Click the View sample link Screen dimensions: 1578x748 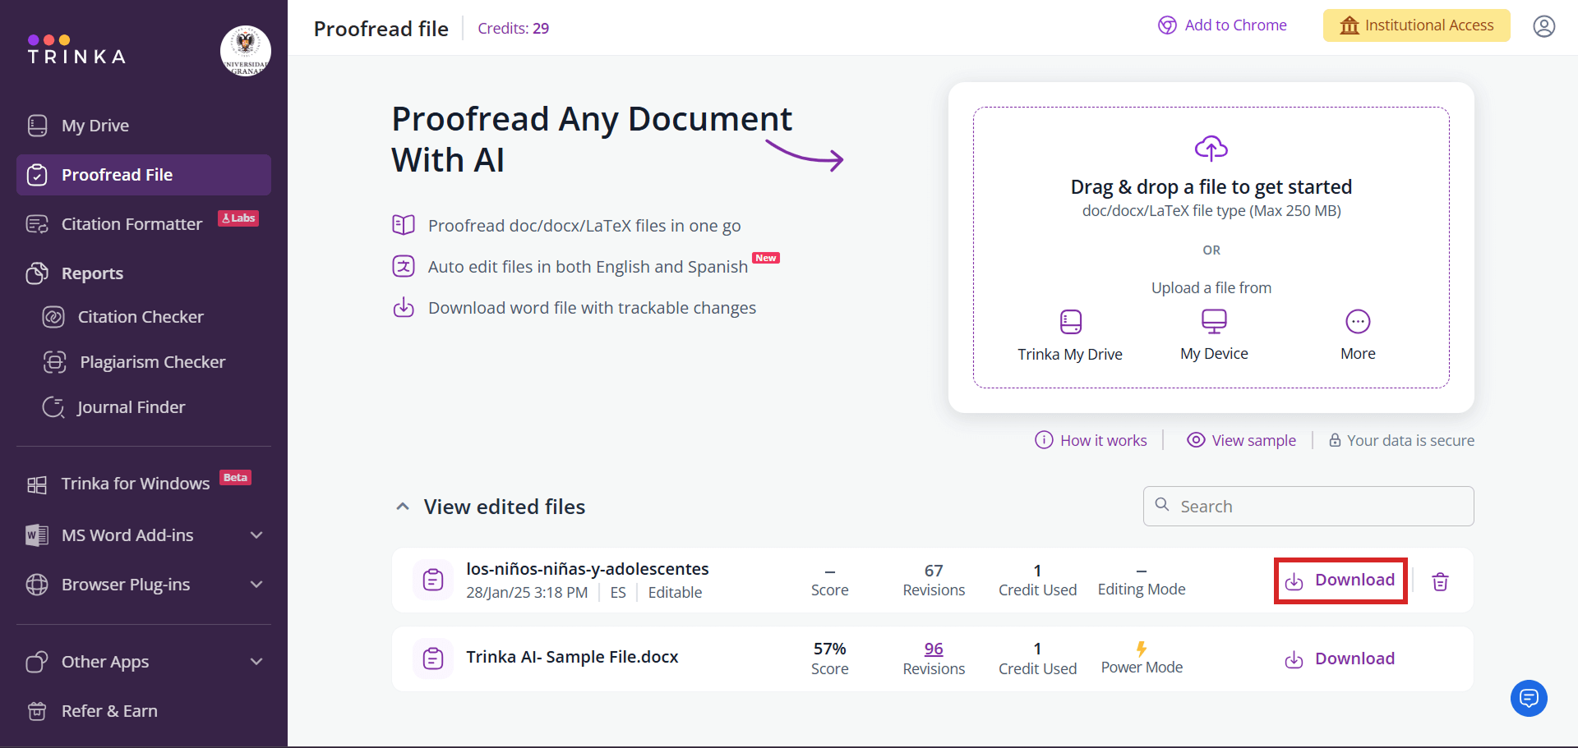click(x=1241, y=440)
